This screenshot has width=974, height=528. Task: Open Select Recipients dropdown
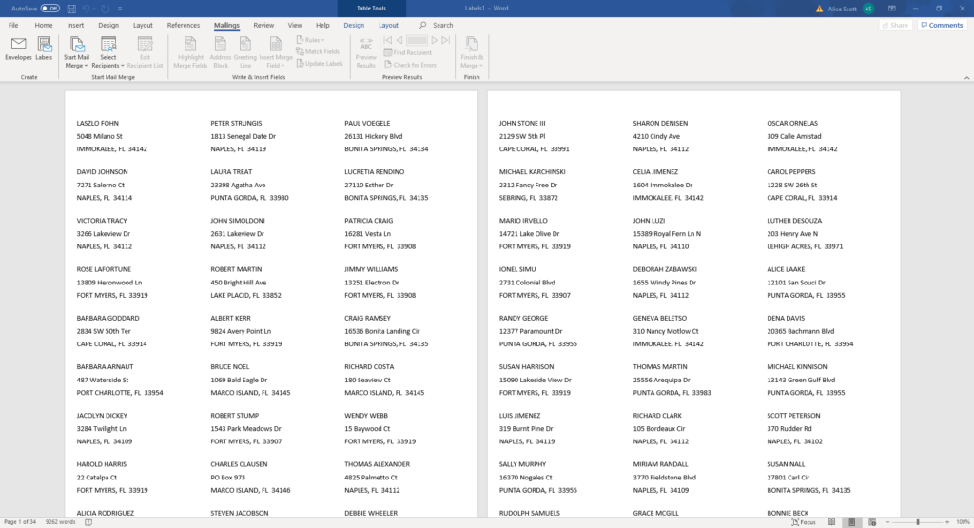click(x=107, y=62)
